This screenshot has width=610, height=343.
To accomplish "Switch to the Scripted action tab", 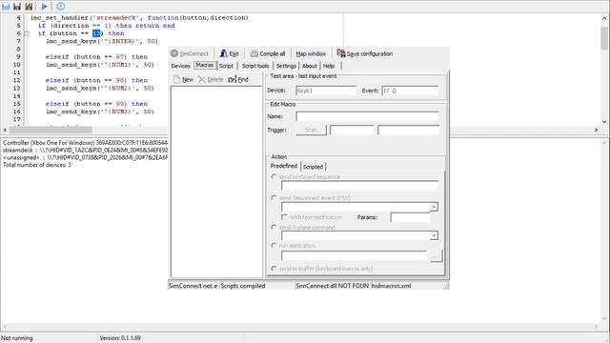I will pos(313,167).
